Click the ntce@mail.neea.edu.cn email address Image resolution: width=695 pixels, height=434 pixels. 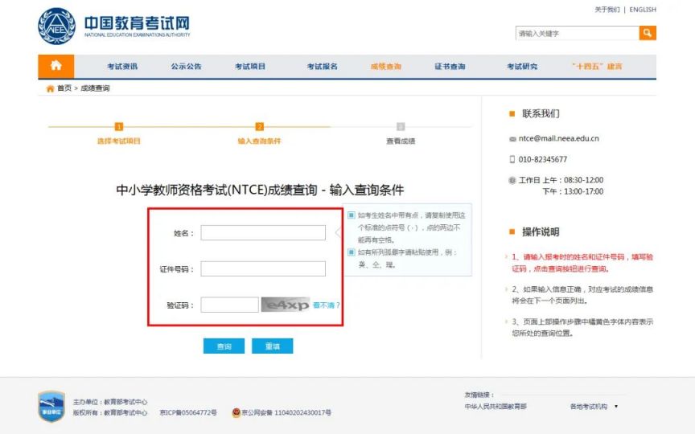tap(558, 138)
